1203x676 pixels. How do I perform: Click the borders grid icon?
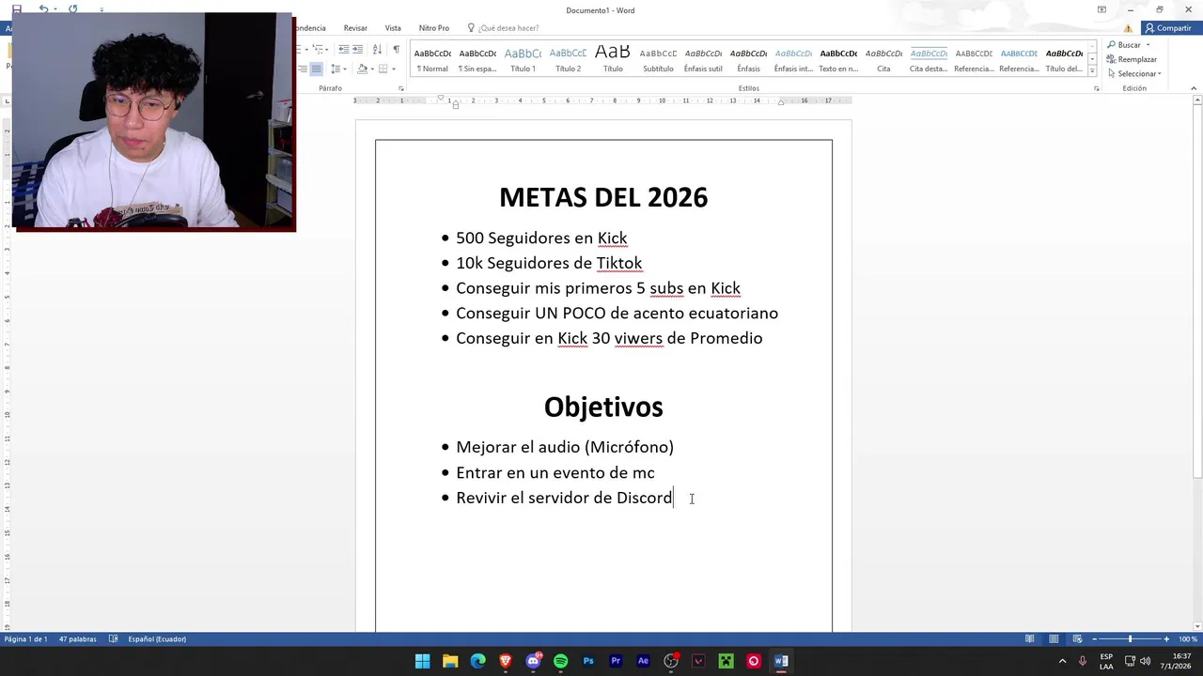pos(383,69)
